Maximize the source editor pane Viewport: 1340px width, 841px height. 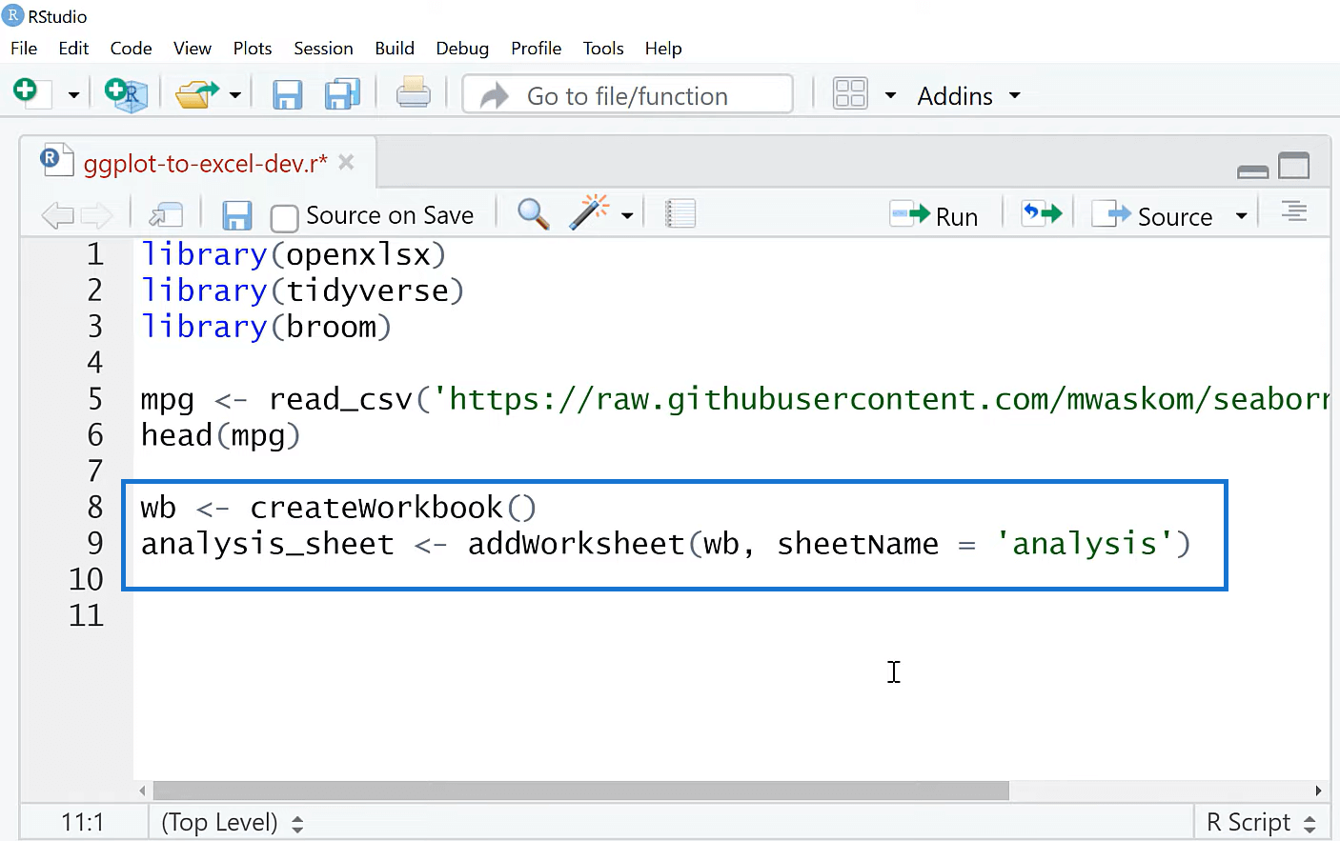1293,166
